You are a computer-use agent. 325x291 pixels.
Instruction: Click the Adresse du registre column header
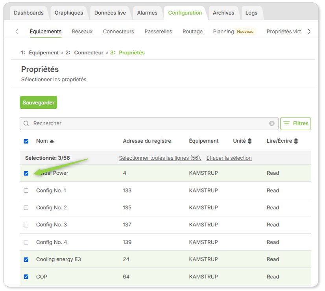(147, 141)
